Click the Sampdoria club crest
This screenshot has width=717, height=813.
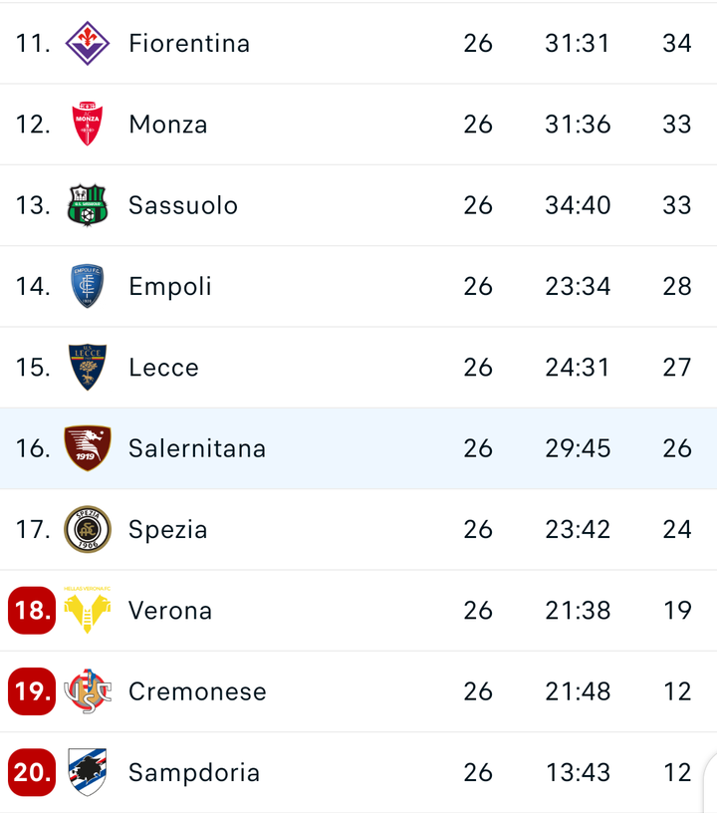coord(87,772)
